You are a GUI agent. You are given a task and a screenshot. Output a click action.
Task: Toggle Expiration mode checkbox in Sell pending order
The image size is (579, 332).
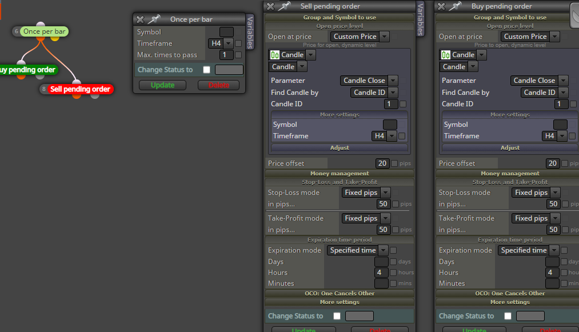pyautogui.click(x=393, y=250)
